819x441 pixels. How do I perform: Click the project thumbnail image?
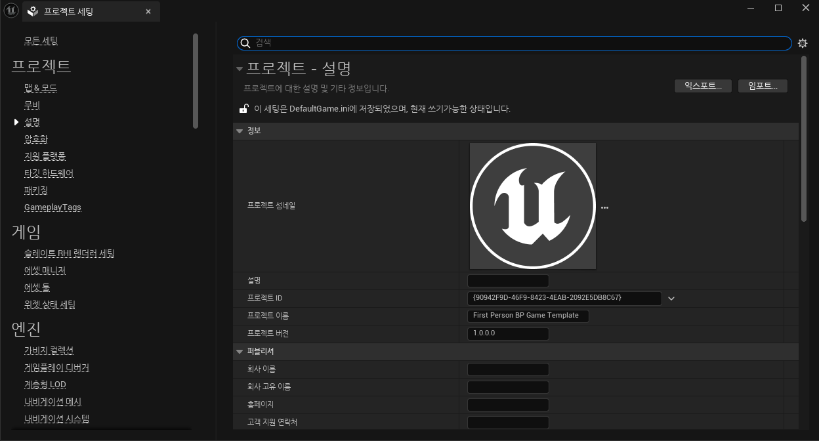click(x=533, y=206)
